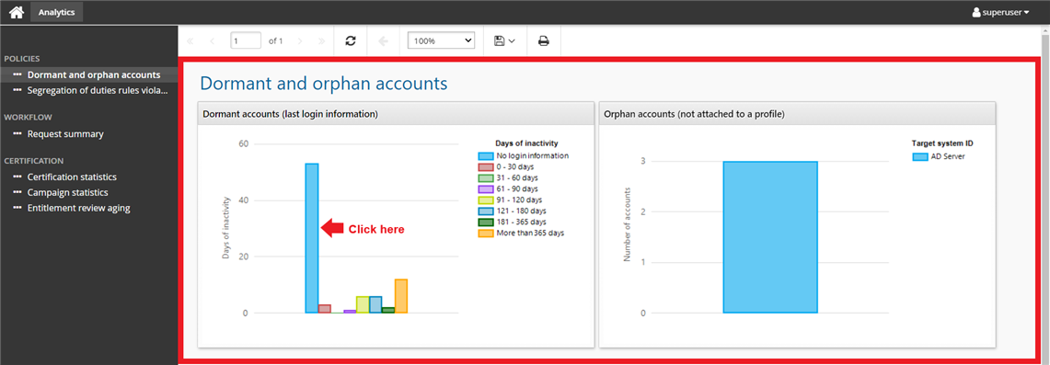Click 31 - 60 days legend swatch
This screenshot has width=1050, height=365.
pos(486,177)
